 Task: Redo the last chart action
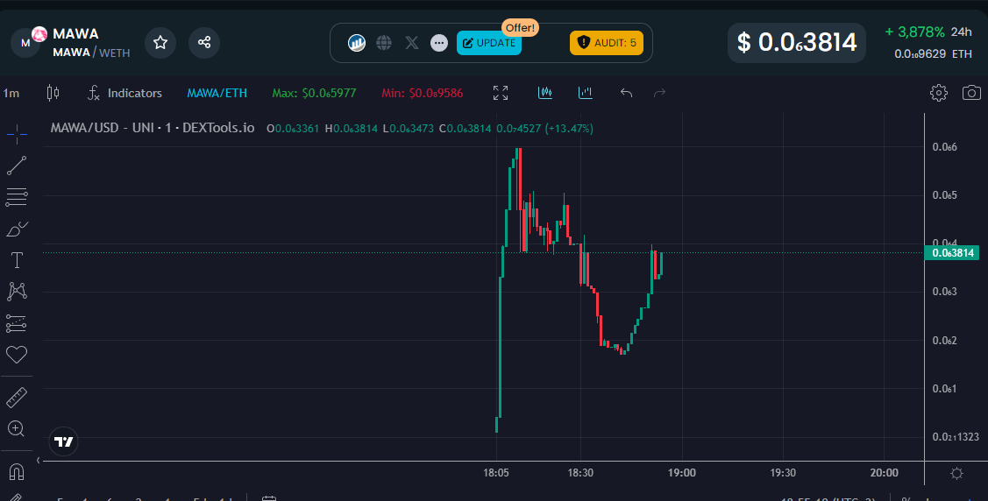tap(660, 93)
